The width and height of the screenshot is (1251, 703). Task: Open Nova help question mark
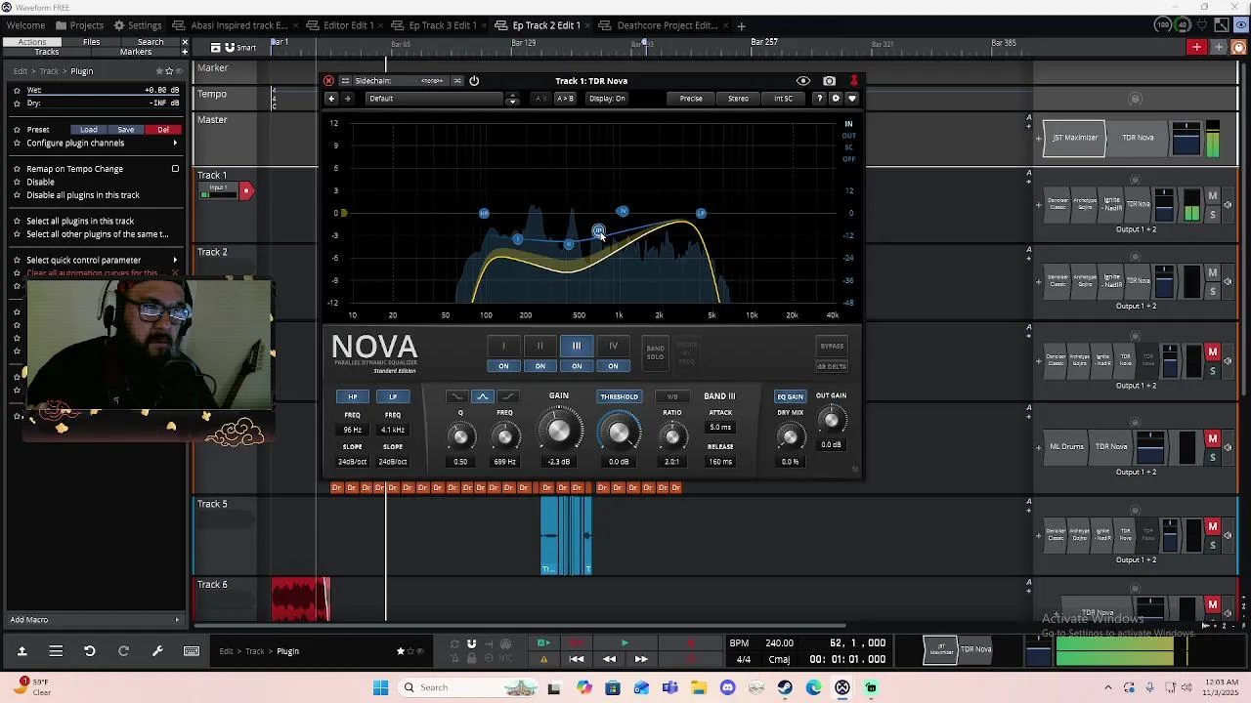tap(819, 99)
